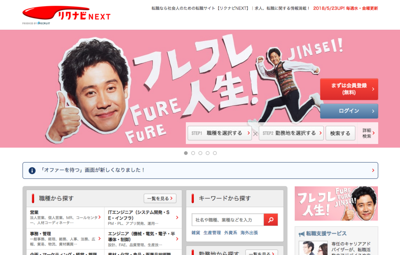Click the 外資系 keyword link
Viewport: 400px width, 255px height.
tap(230, 233)
